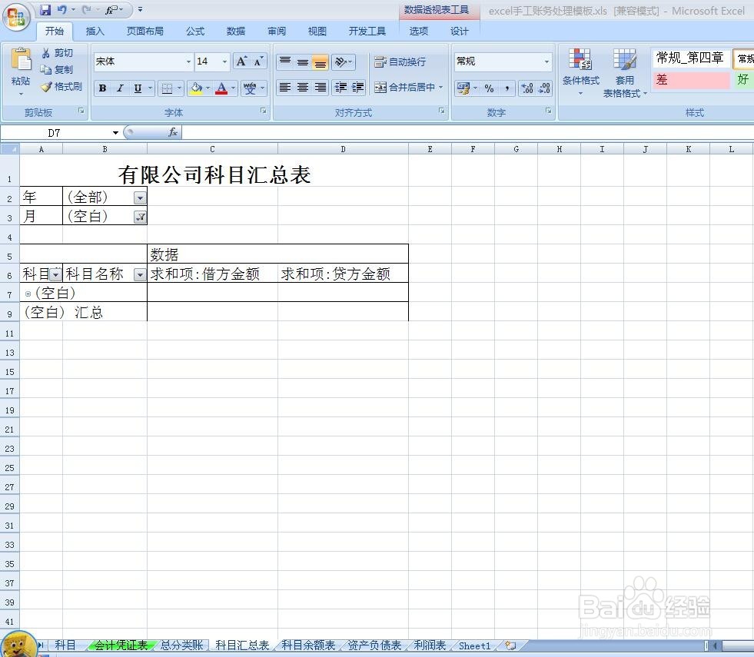Open the font size dropdown
Image resolution: width=754 pixels, height=657 pixels.
pos(223,61)
